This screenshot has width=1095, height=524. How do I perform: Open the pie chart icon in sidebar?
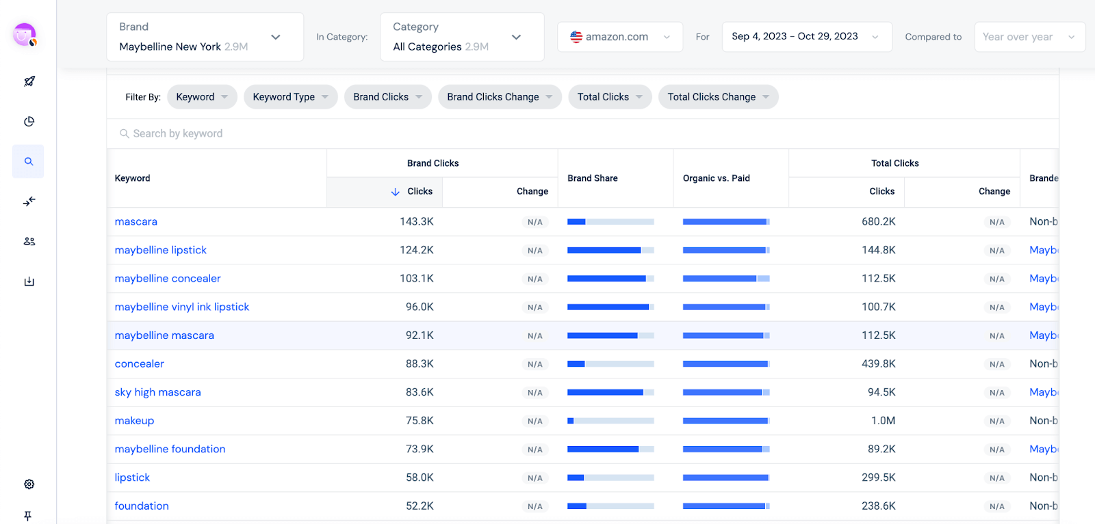(29, 122)
